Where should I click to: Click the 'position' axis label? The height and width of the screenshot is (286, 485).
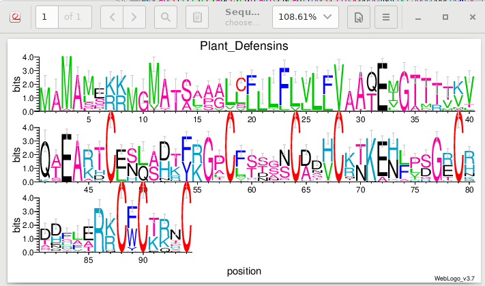coord(244,271)
